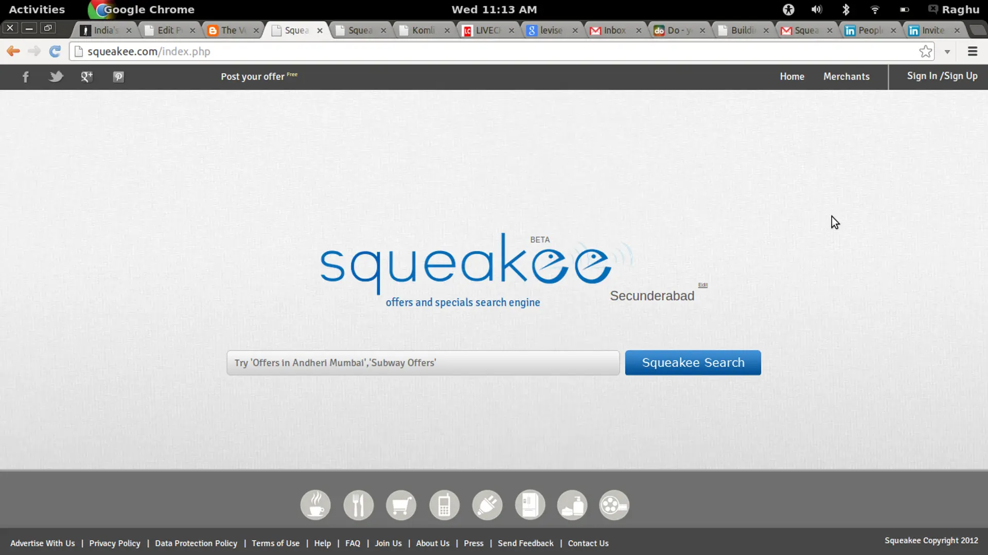The height and width of the screenshot is (555, 988).
Task: Open the Data Protection Policy link
Action: tap(196, 543)
